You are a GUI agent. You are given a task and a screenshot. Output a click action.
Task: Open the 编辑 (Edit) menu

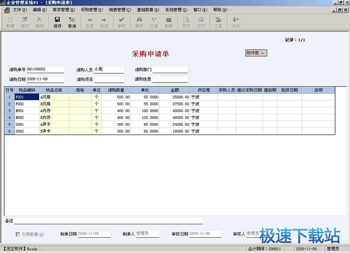40,10
